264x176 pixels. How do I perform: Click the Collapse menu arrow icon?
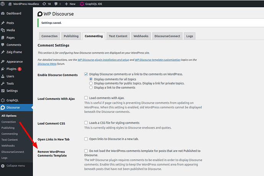[x=3, y=166]
